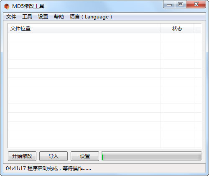
Task: Open the 工具 menu
Action: 27,17
